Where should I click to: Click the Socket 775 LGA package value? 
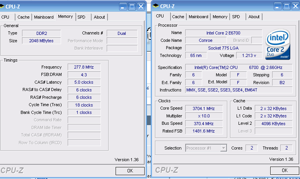[x=223, y=48]
